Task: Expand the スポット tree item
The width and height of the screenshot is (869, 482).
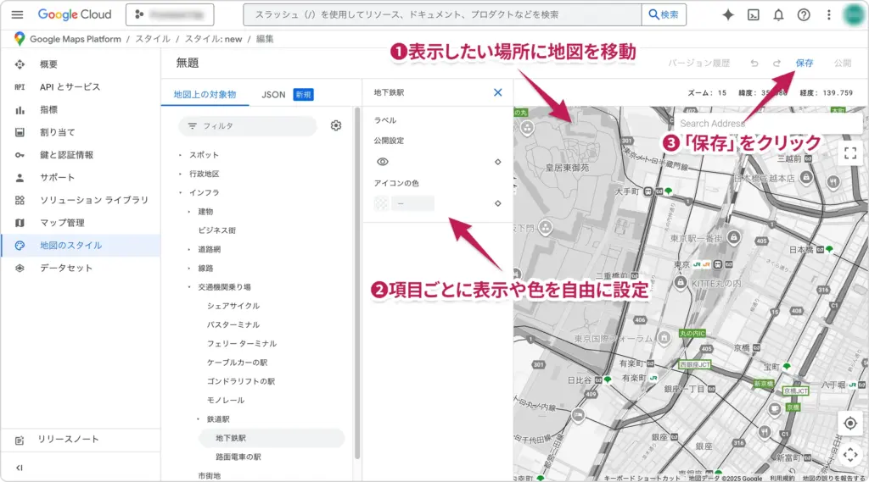Action: (x=180, y=155)
